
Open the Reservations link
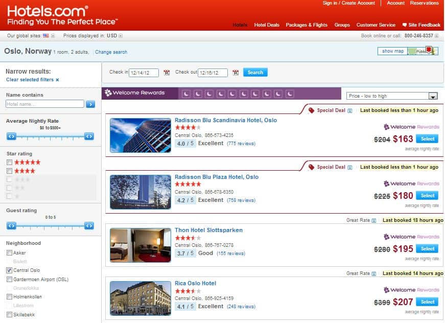coord(424,3)
